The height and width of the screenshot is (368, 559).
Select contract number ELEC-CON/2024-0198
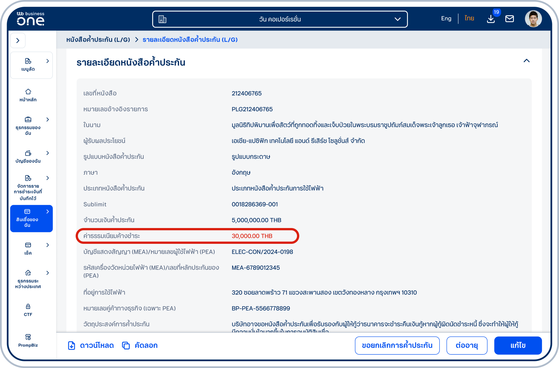pyautogui.click(x=262, y=252)
